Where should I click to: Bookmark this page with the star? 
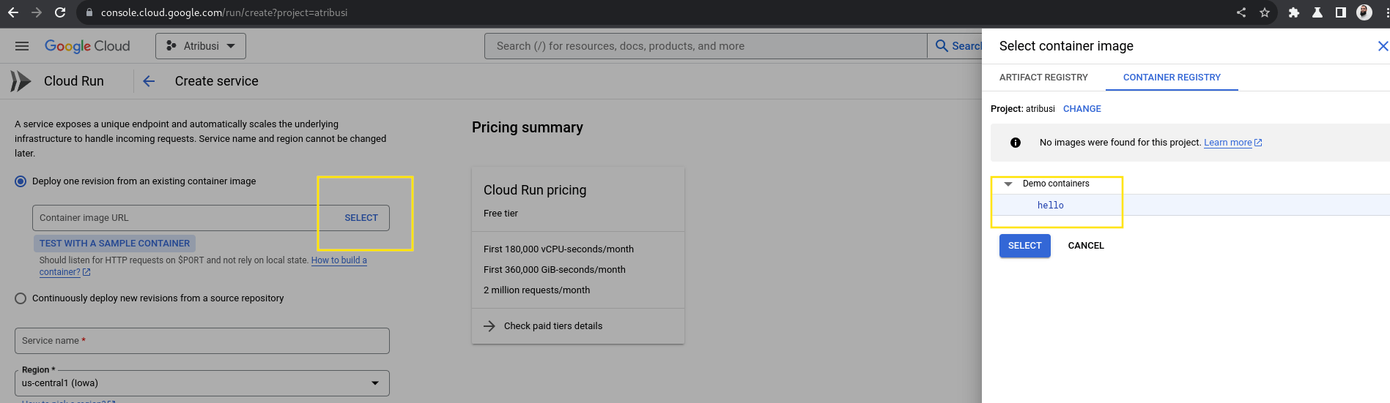click(x=1265, y=12)
